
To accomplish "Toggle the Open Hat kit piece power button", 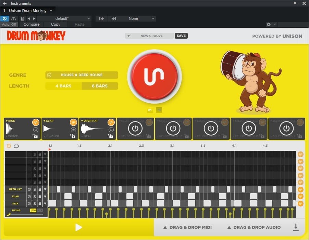I will [x=111, y=130].
